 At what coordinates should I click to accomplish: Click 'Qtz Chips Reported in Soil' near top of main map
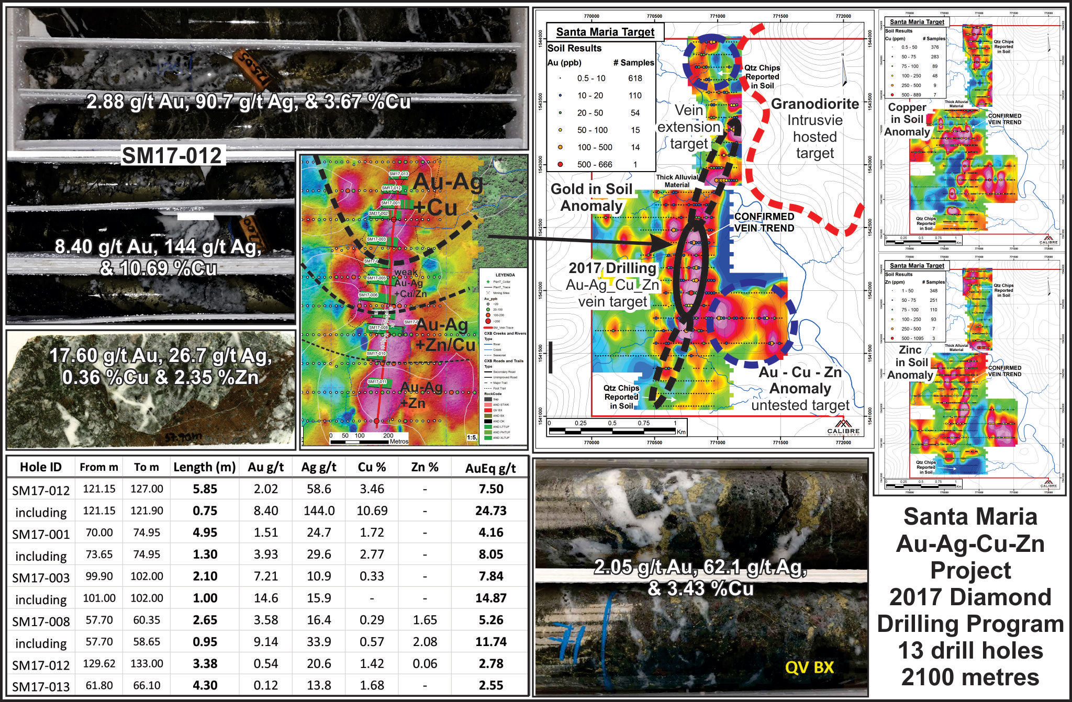coord(762,76)
